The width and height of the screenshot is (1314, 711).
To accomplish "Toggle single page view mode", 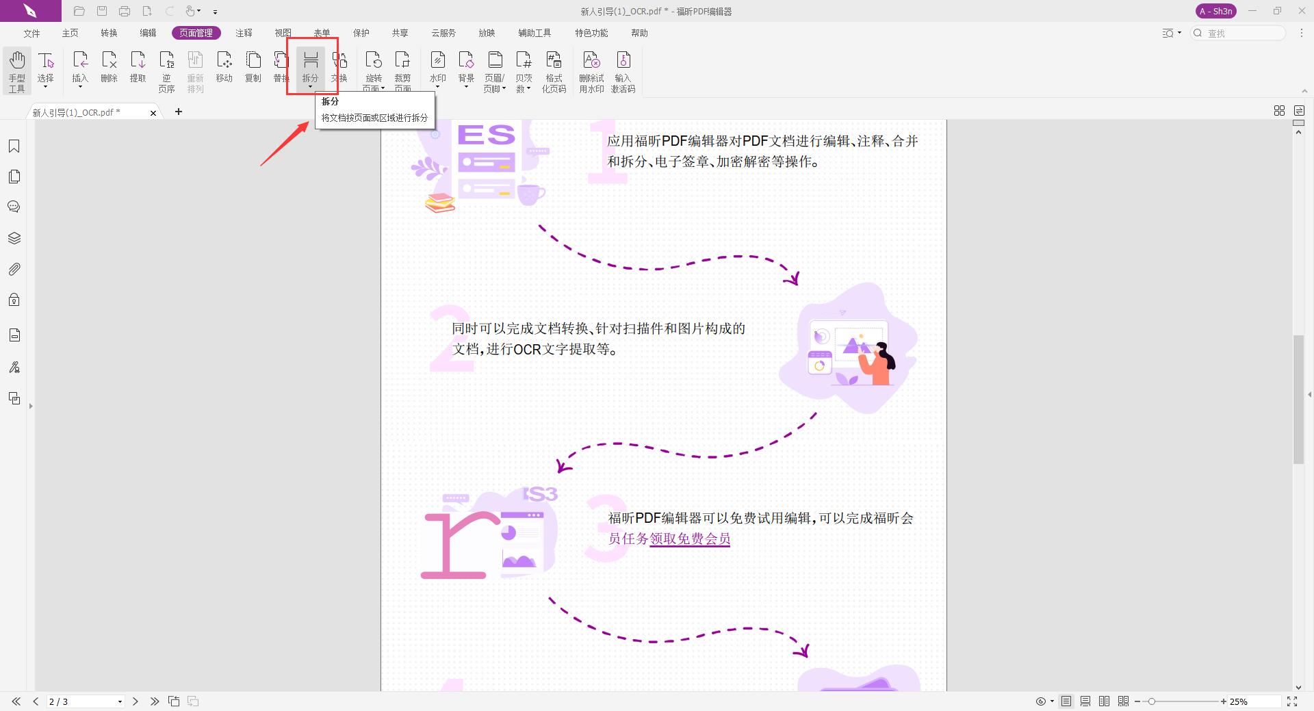I will (x=1066, y=701).
